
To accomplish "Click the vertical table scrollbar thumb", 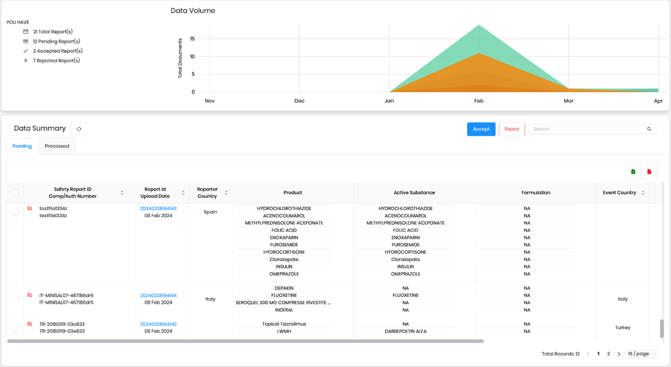I will click(662, 328).
